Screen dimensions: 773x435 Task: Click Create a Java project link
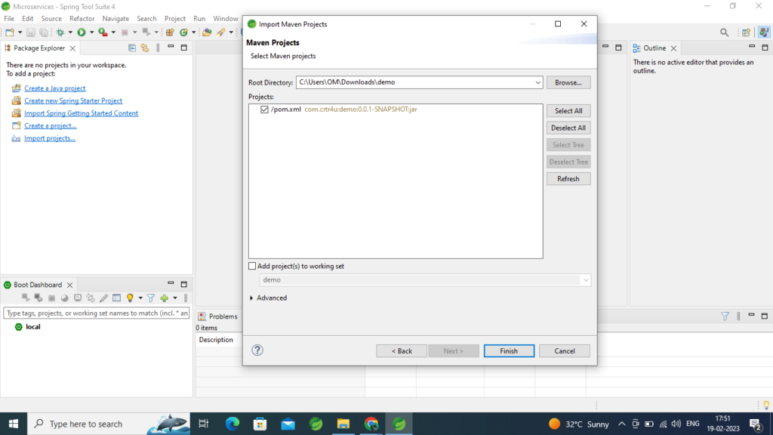tap(54, 88)
